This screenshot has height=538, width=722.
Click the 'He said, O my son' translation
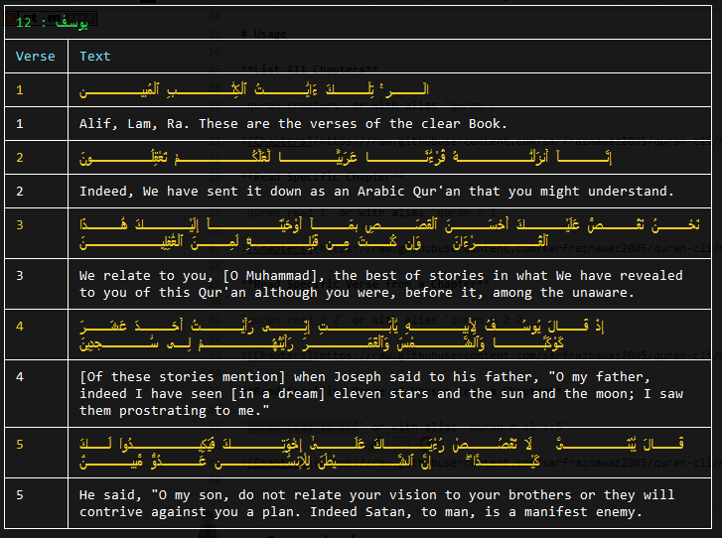(x=376, y=503)
